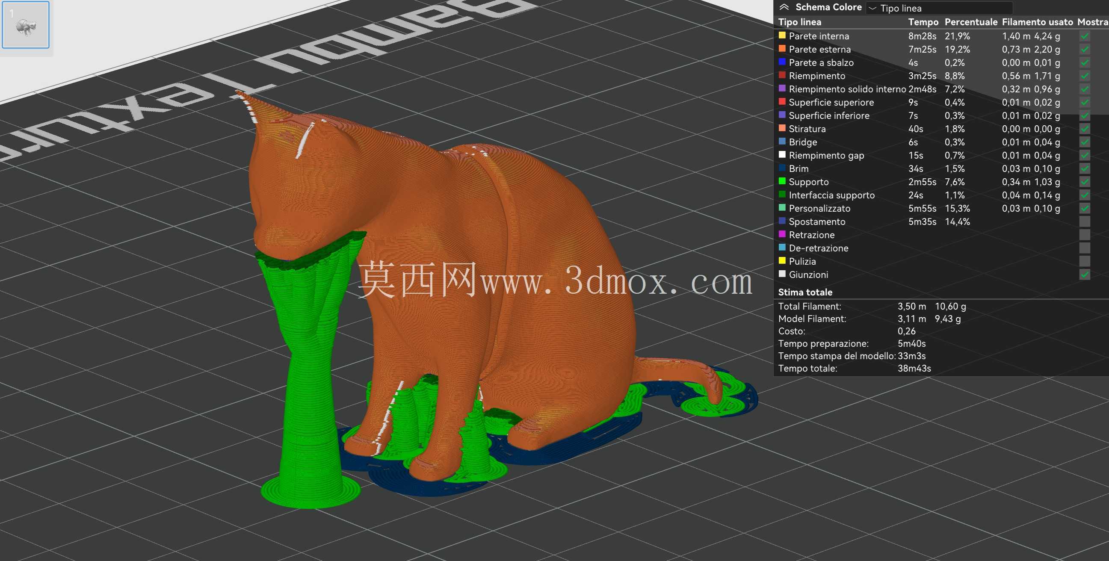Select the Spostamento row label
Image resolution: width=1109 pixels, height=561 pixels.
point(817,222)
